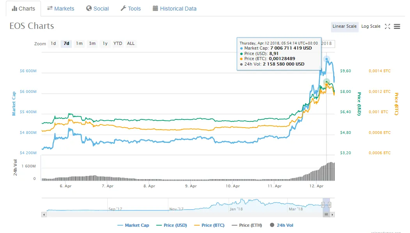Open the chart hamburger menu icon
The image size is (410, 233).
click(397, 27)
